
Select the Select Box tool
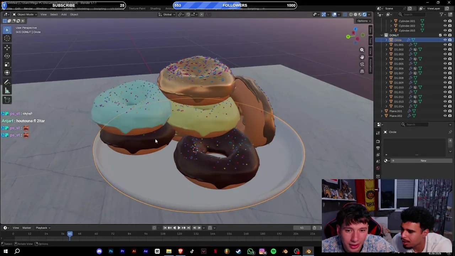(x=7, y=30)
